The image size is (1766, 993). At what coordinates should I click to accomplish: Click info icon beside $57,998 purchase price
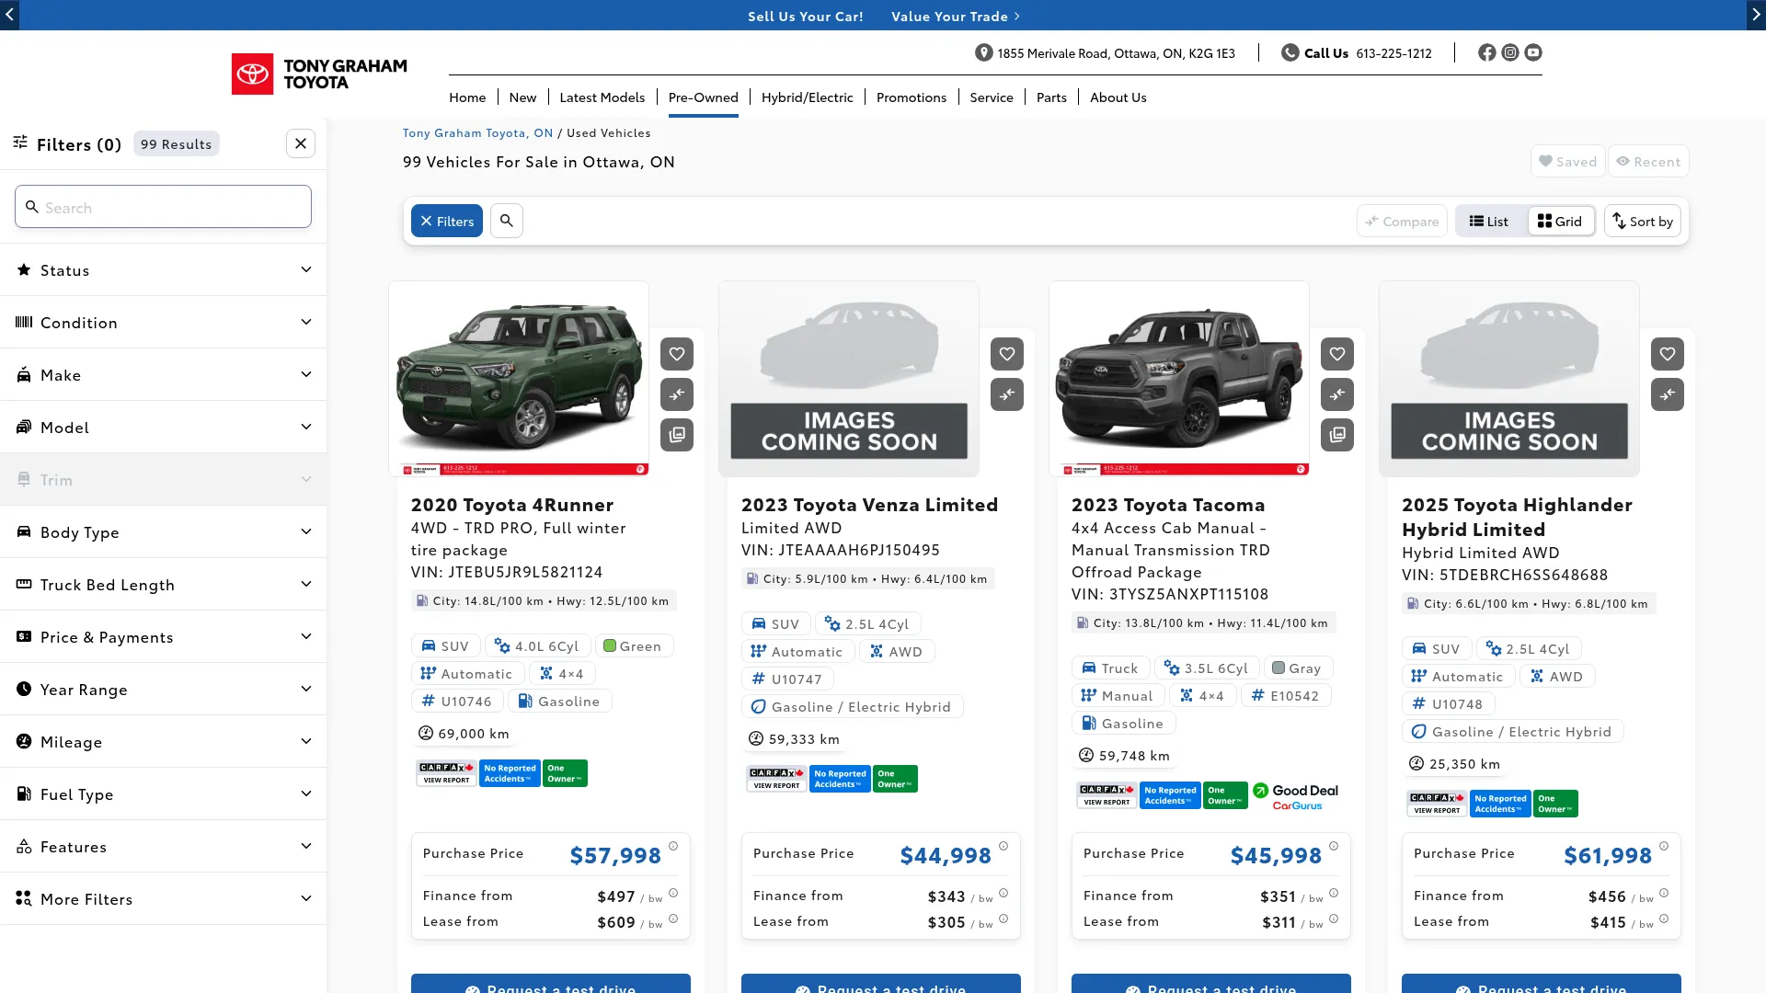tap(673, 846)
